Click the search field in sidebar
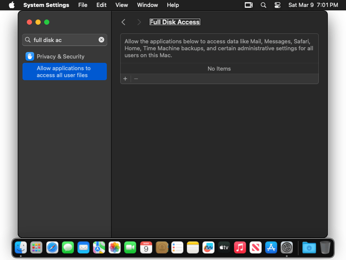The width and height of the screenshot is (346, 260). (65, 40)
